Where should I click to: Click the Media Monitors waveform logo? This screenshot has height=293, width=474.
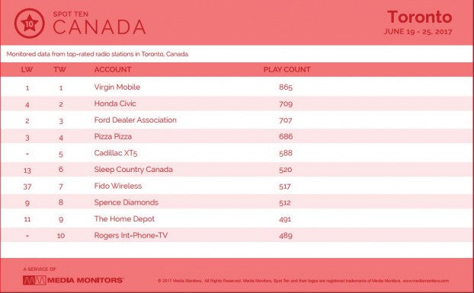click(x=34, y=280)
